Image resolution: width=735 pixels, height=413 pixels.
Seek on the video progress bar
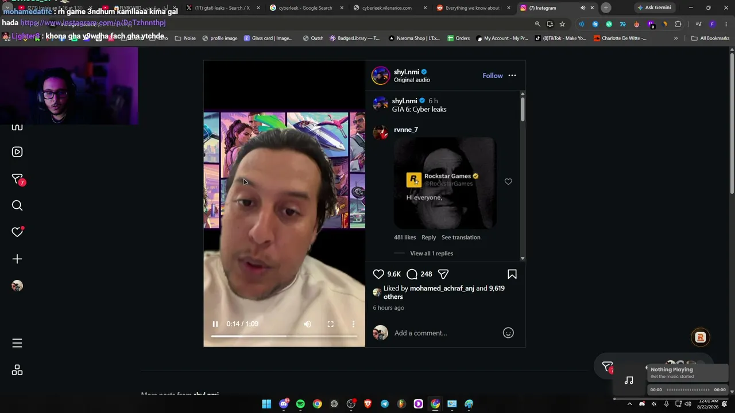[284, 336]
